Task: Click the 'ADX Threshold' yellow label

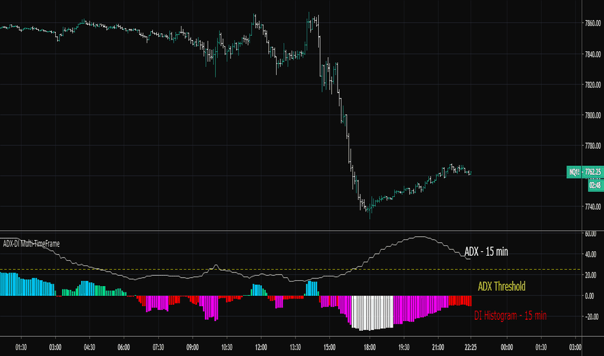Action: [x=502, y=286]
